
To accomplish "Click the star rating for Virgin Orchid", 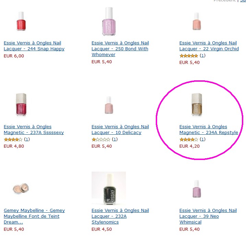I will point(188,56).
